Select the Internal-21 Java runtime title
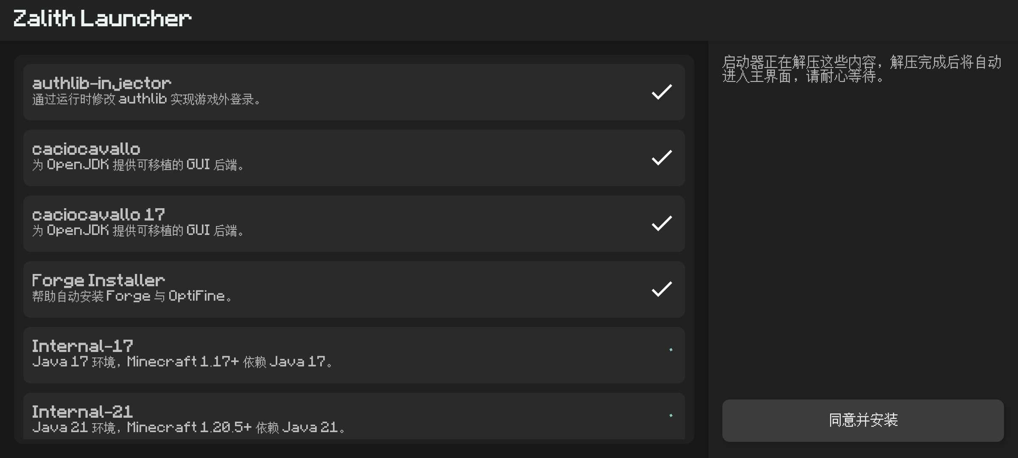The height and width of the screenshot is (458, 1018). pos(83,412)
